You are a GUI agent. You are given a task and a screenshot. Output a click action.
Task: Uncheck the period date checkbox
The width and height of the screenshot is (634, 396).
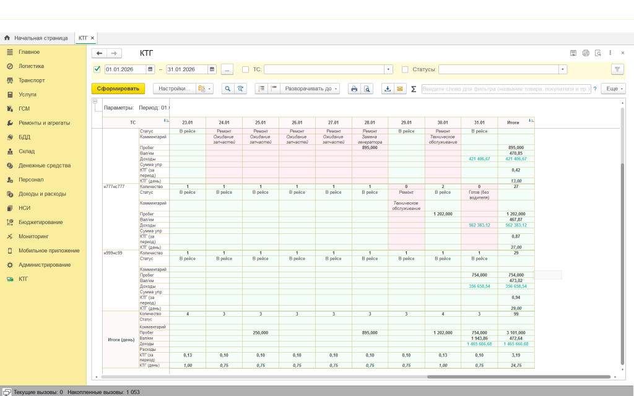[x=97, y=69]
